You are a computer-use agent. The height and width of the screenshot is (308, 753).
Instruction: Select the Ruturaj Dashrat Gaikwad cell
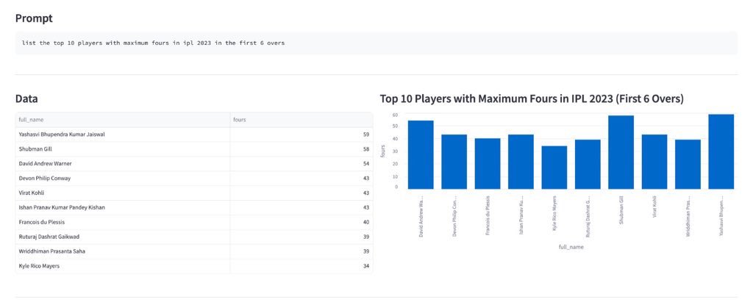coord(123,237)
